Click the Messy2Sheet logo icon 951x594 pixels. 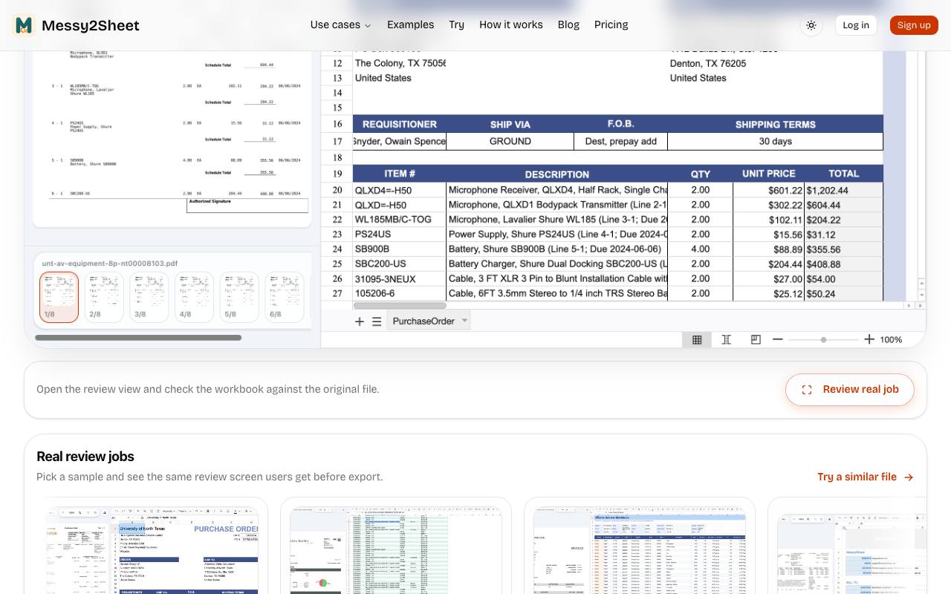click(x=25, y=25)
